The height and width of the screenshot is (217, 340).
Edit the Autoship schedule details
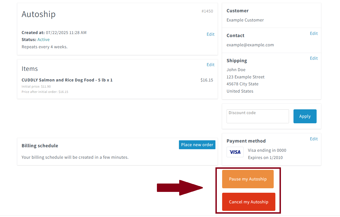click(x=210, y=34)
